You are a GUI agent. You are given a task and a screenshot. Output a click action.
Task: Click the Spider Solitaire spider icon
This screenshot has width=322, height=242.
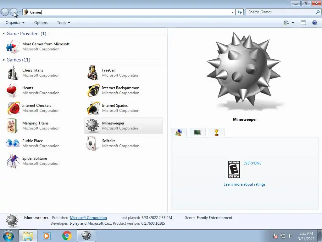tap(13, 161)
